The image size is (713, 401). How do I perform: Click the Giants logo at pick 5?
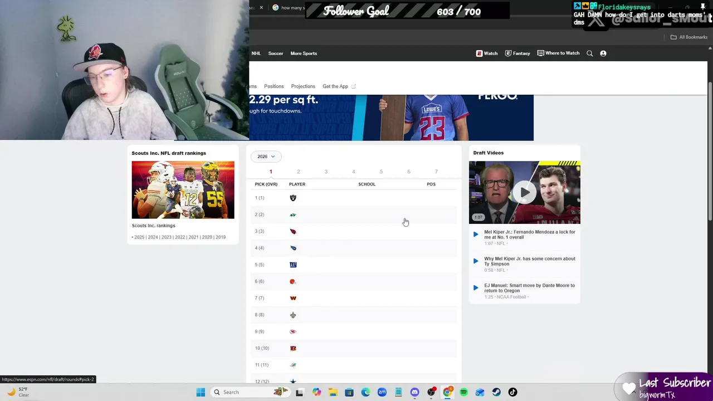[293, 265]
